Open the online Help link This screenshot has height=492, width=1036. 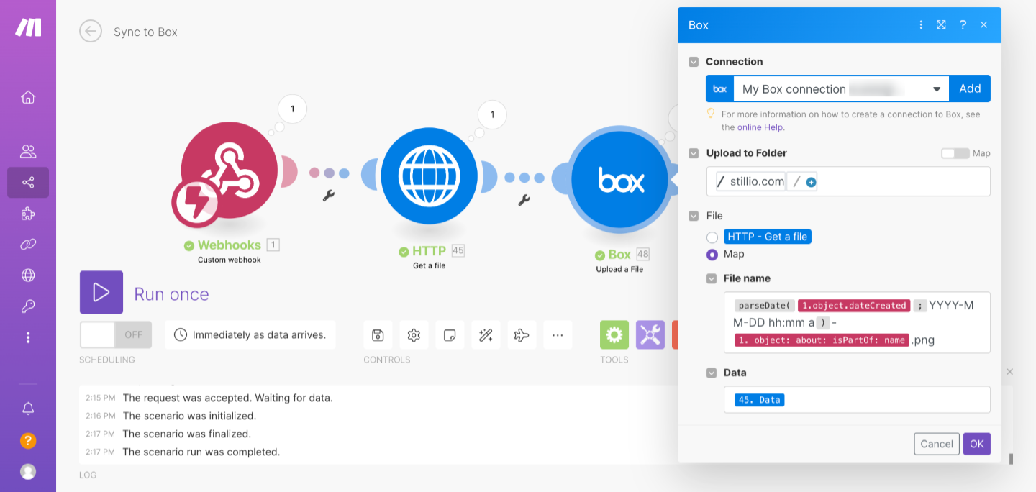tap(760, 127)
